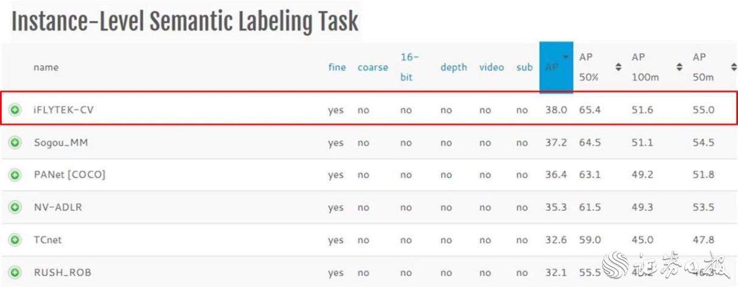Click the Instance-Level Semantic Labeling Task heading
This screenshot has height=287, width=738.
tap(185, 22)
